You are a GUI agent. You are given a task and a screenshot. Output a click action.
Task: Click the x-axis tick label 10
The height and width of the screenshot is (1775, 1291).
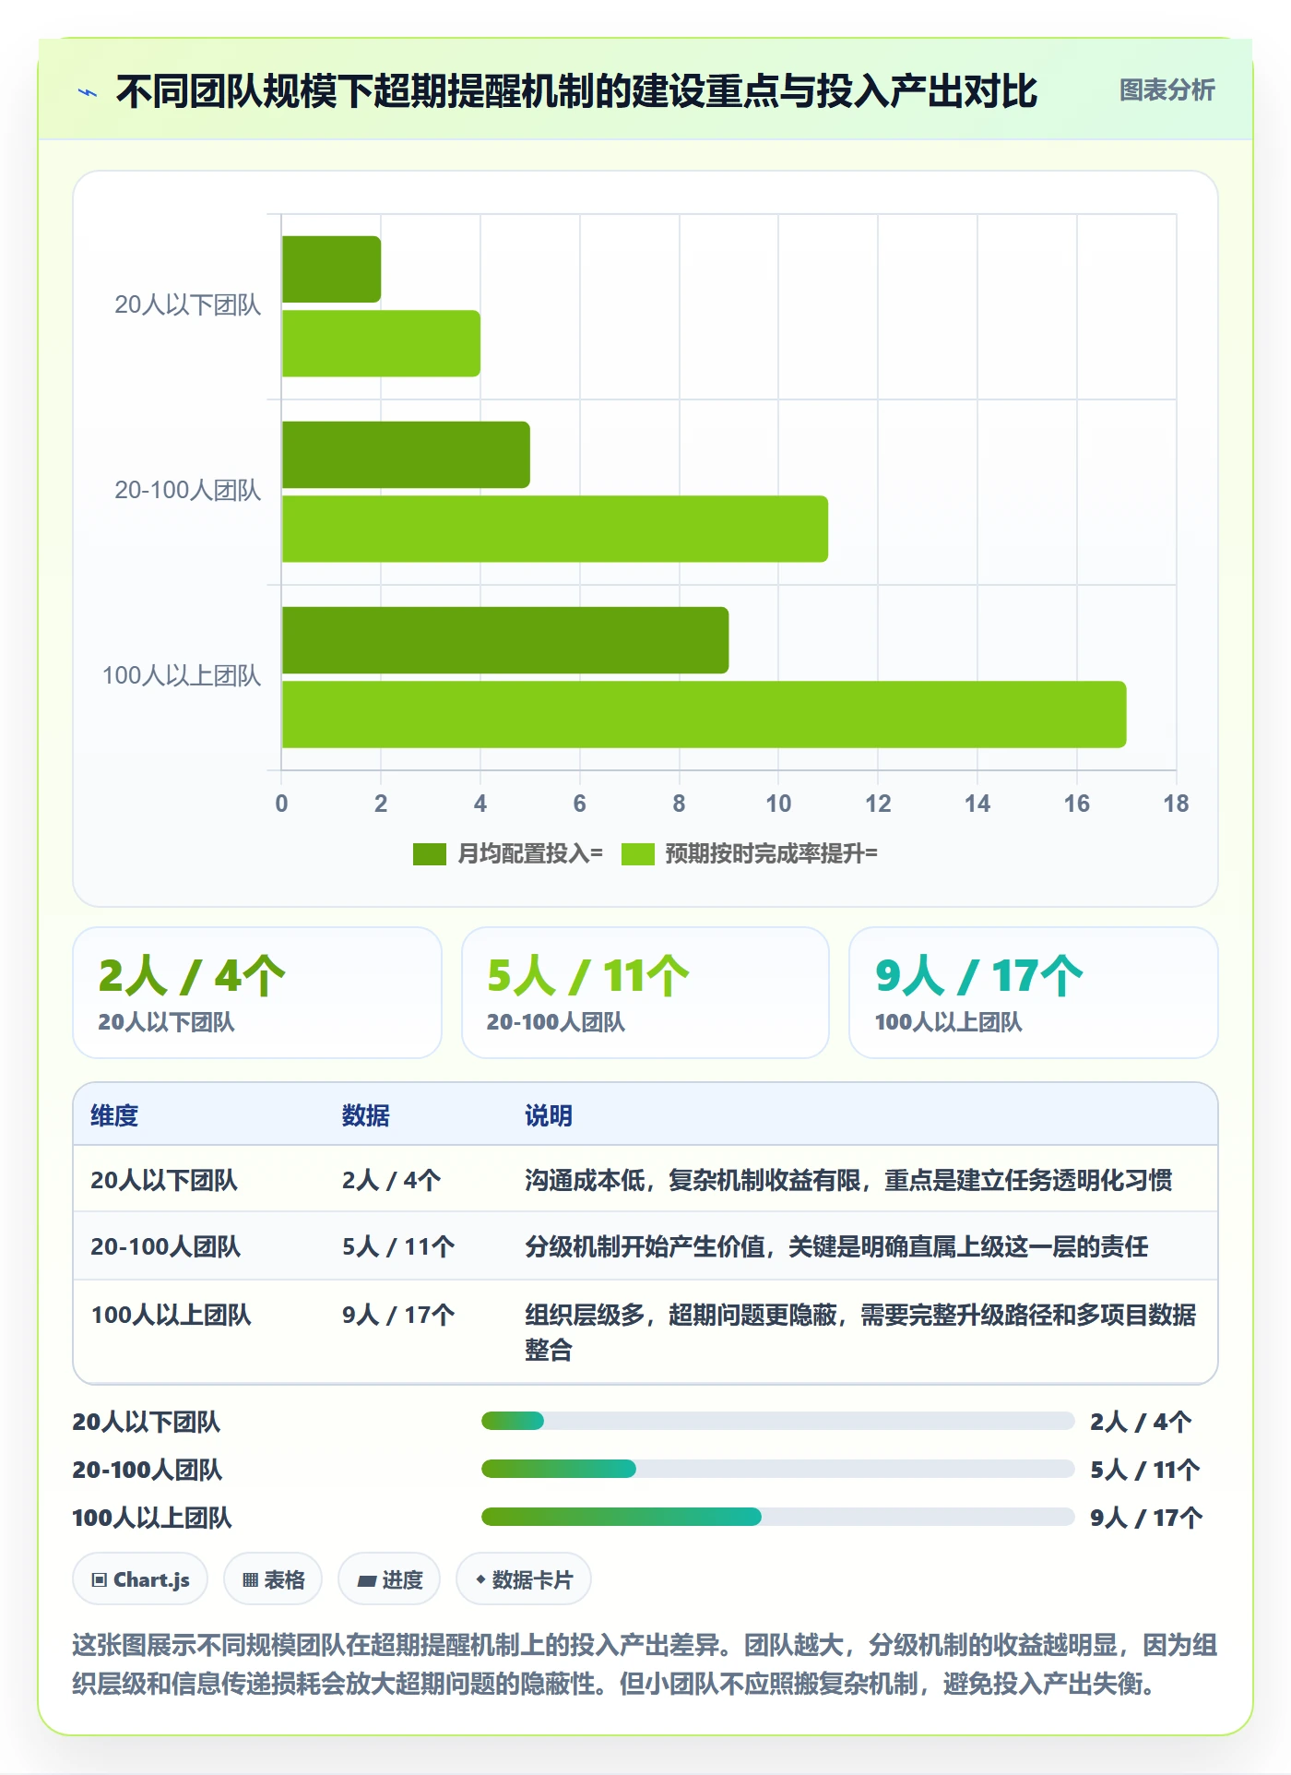(778, 804)
